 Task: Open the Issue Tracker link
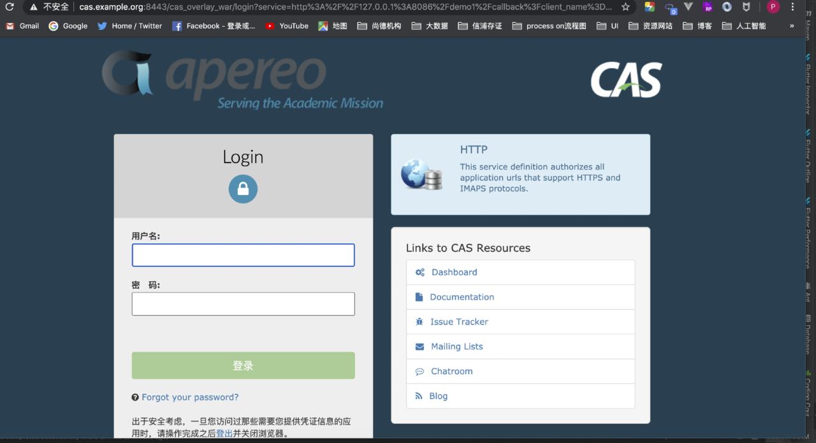pyautogui.click(x=459, y=322)
